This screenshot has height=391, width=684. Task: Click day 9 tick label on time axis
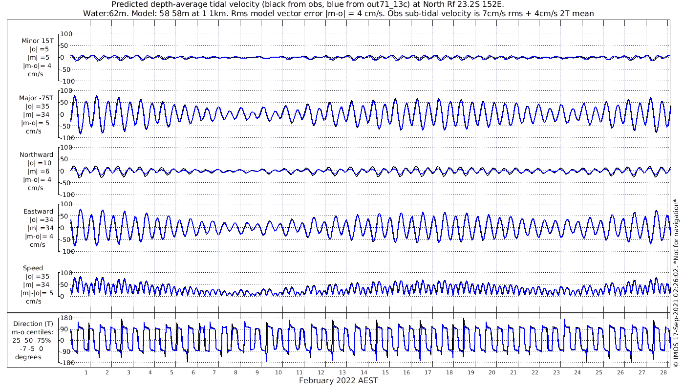257,372
